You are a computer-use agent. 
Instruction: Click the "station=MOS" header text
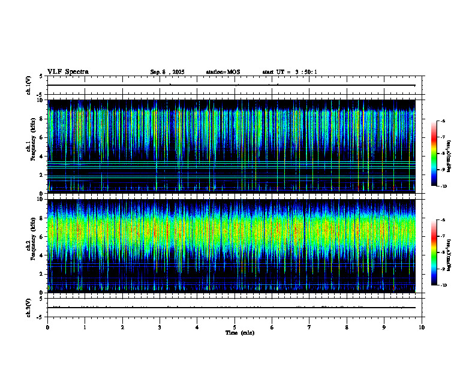point(223,72)
